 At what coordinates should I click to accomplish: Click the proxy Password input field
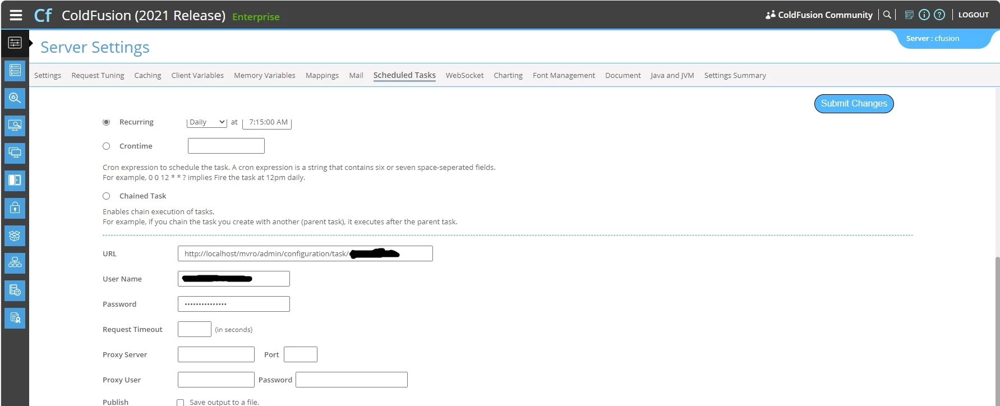[352, 380]
